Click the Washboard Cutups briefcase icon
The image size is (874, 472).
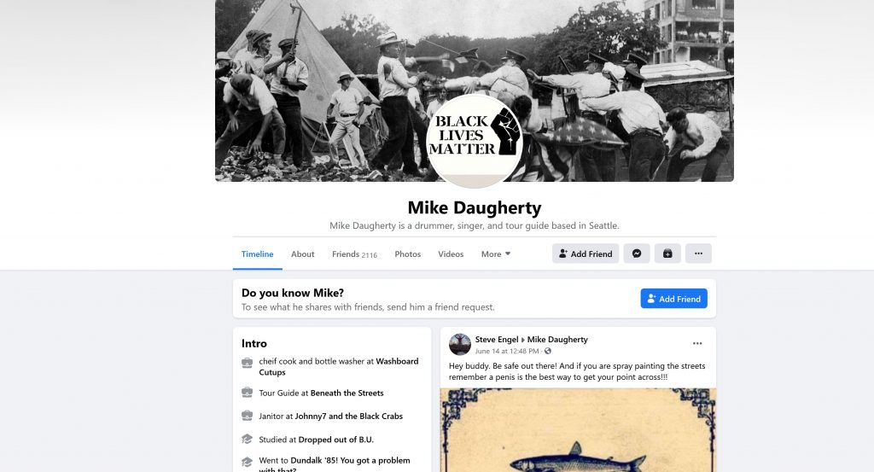point(247,364)
